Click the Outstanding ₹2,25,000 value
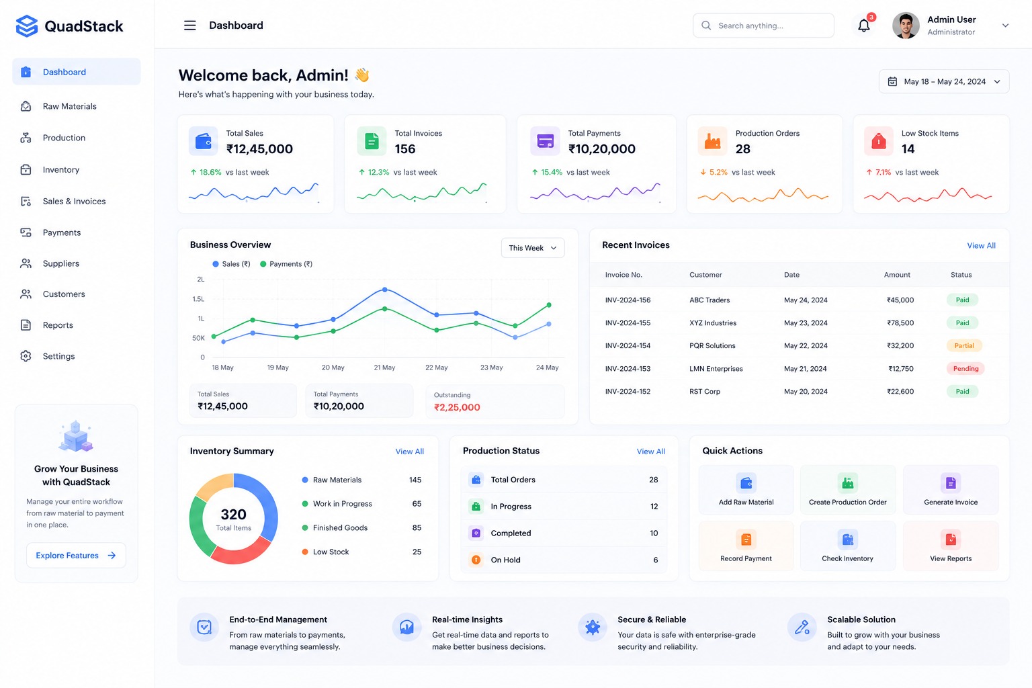The height and width of the screenshot is (688, 1032). click(457, 407)
